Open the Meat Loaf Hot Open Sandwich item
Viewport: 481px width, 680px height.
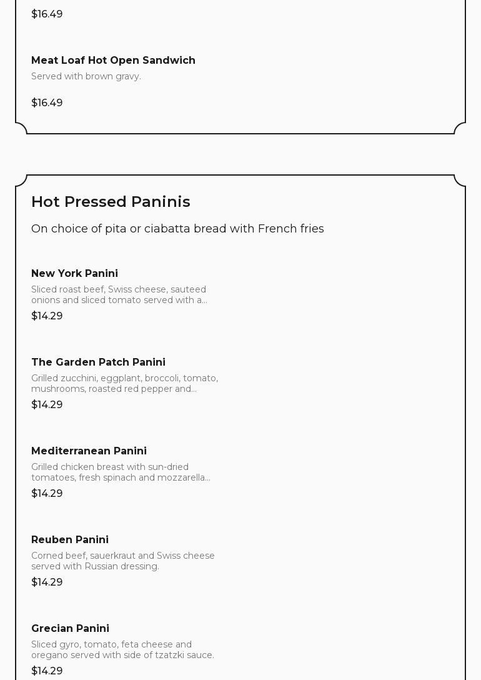point(113,61)
